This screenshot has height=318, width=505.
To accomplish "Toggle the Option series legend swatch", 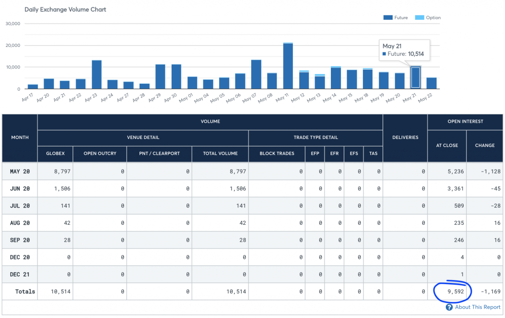I will 419,18.
